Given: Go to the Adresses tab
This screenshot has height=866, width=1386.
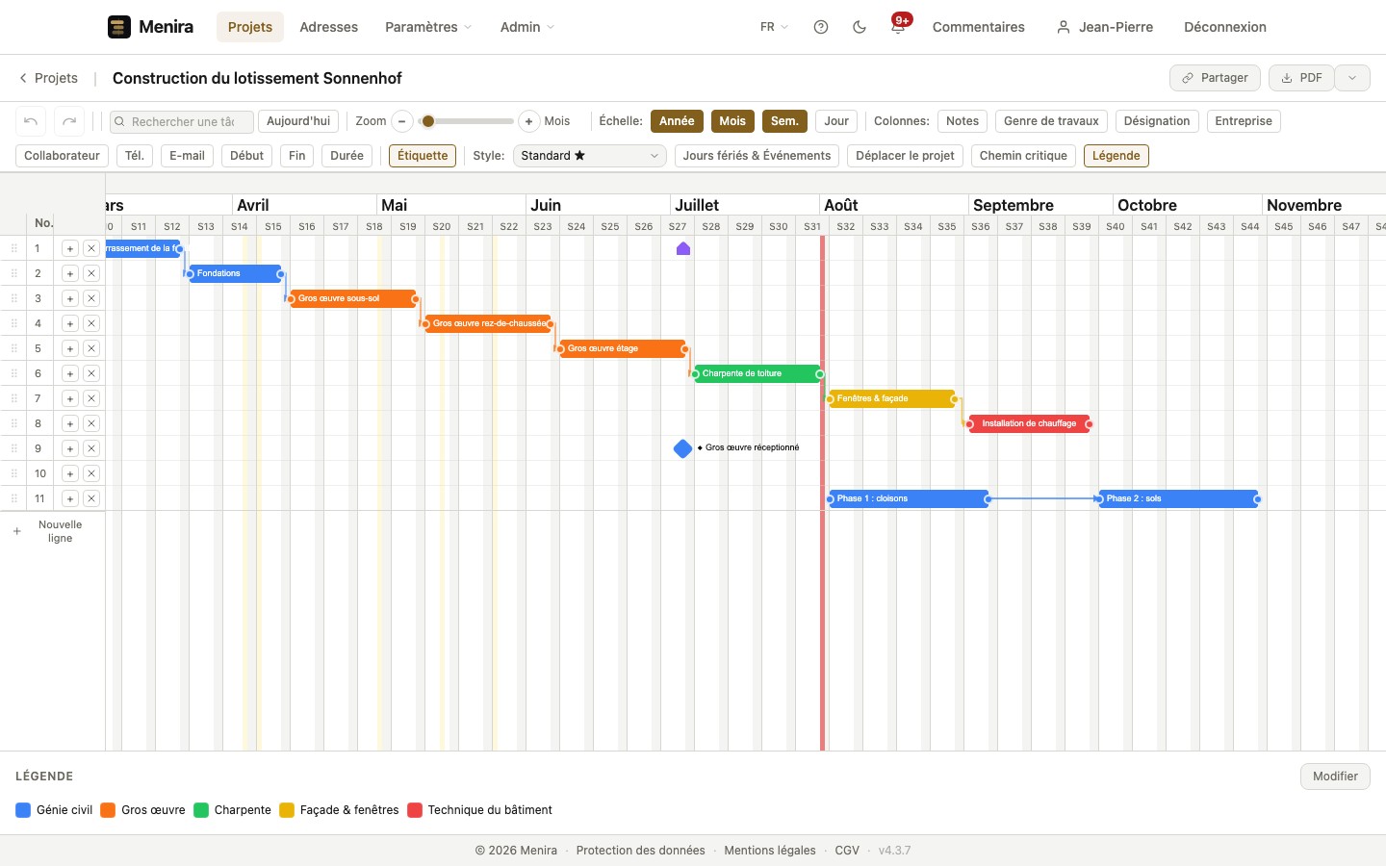Looking at the screenshot, I should point(328,27).
